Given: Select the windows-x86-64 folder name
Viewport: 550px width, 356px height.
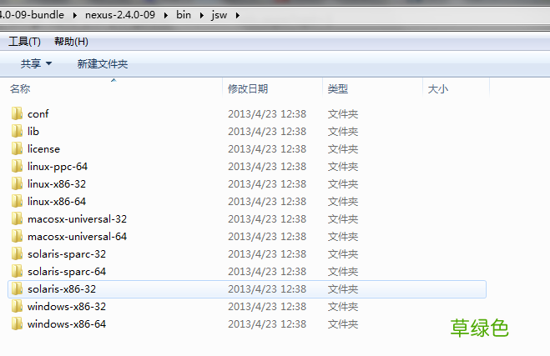Looking at the screenshot, I should click(x=67, y=324).
